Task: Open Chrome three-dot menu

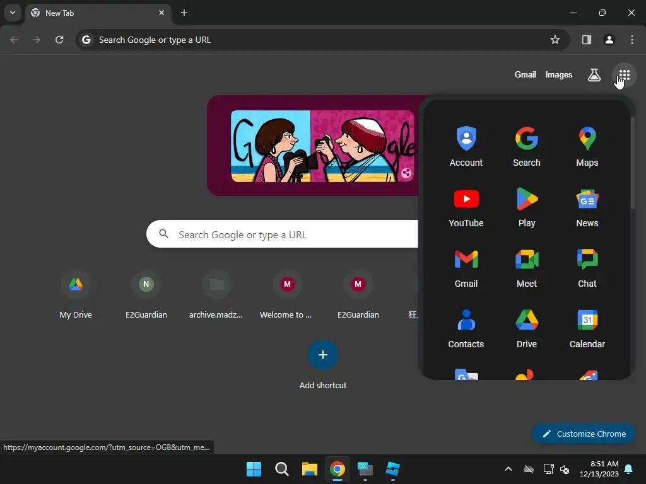Action: click(631, 40)
